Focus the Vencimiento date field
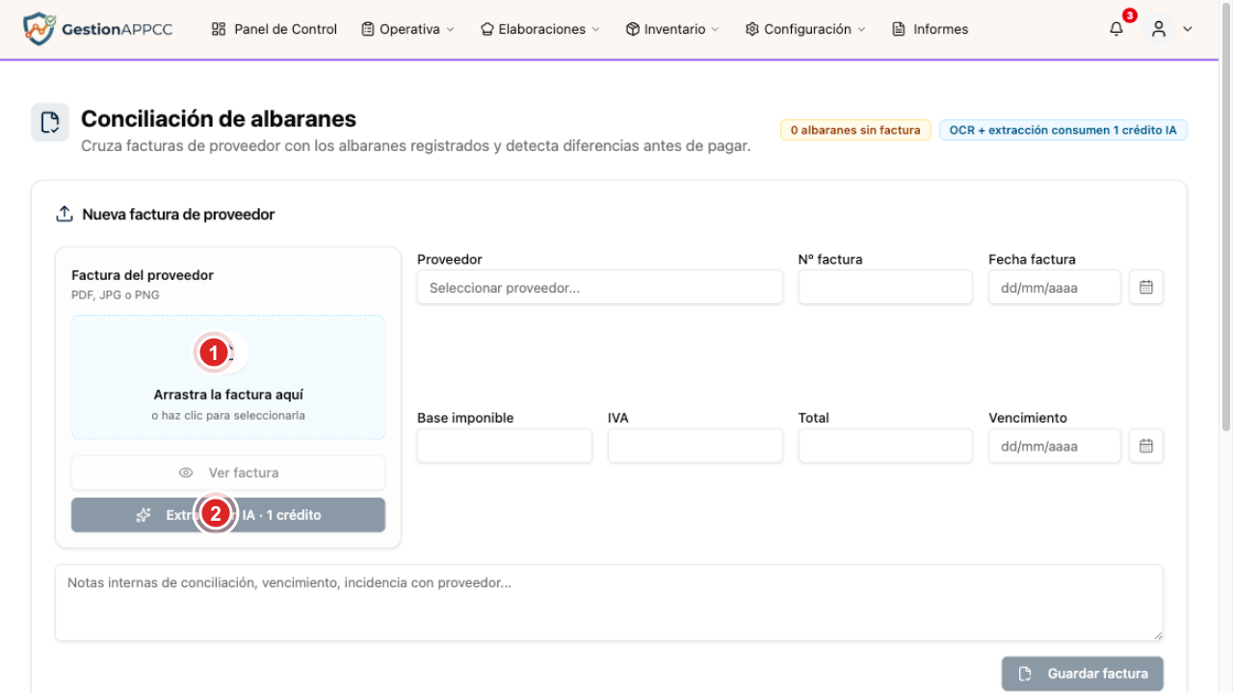 point(1055,446)
